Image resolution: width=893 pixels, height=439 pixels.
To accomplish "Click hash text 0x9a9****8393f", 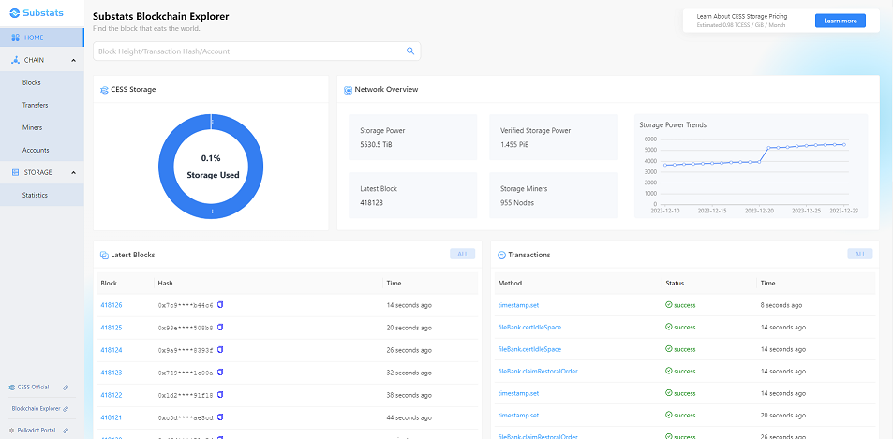I will coord(186,350).
